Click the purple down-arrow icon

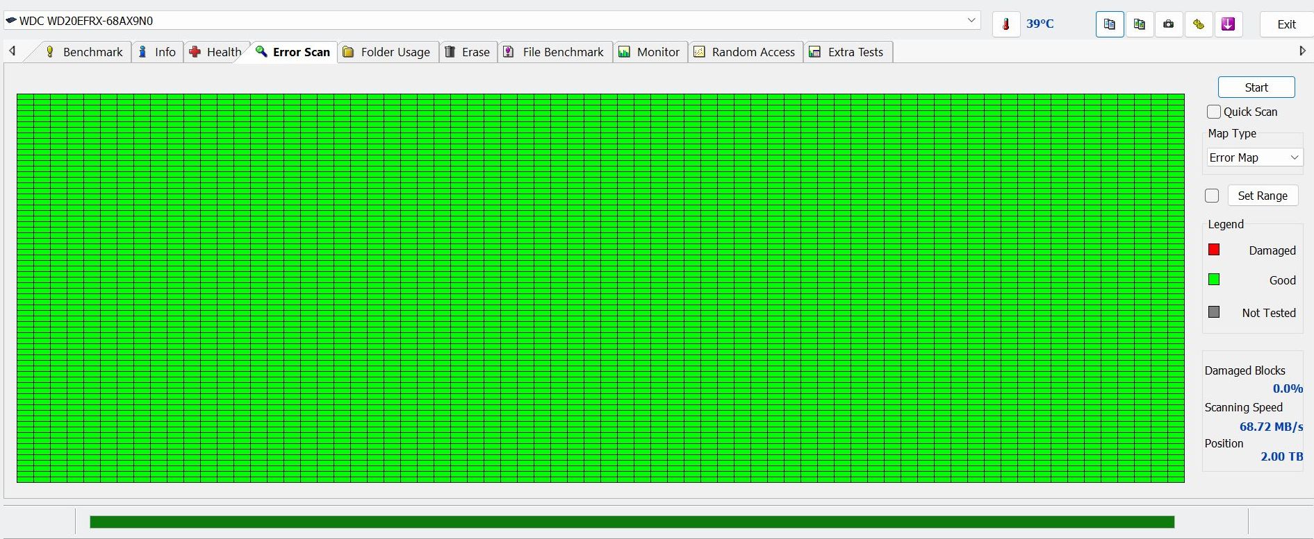pos(1228,24)
